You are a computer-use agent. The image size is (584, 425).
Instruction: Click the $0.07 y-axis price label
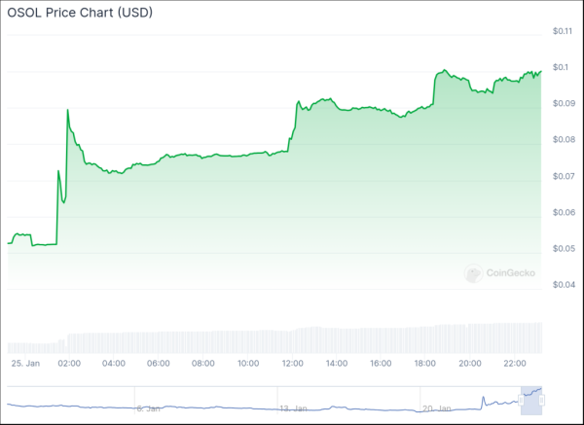coord(562,176)
